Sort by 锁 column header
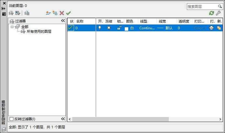Screen dimensions: 225x133 point(119,21)
